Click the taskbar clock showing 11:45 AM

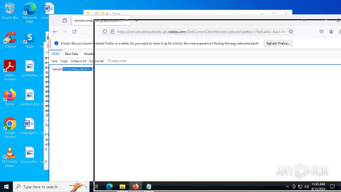click(318, 187)
